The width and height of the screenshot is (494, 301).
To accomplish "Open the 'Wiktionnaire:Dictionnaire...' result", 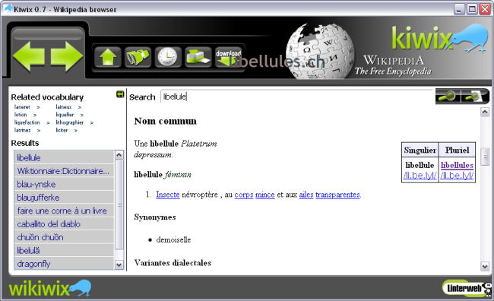I will pyautogui.click(x=64, y=171).
